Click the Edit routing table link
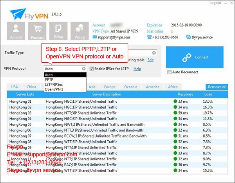235x183 pixels. tap(150, 60)
